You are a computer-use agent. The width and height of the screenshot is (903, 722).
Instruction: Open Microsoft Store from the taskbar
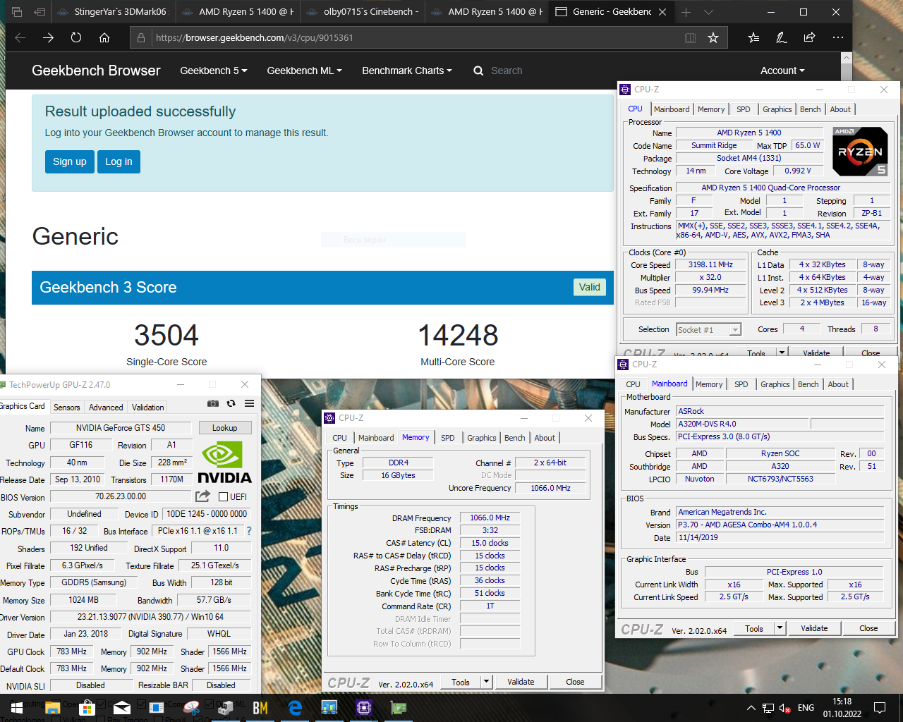point(87,708)
